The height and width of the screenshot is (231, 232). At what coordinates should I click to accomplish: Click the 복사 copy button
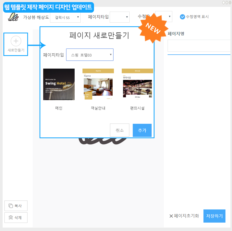16,206
